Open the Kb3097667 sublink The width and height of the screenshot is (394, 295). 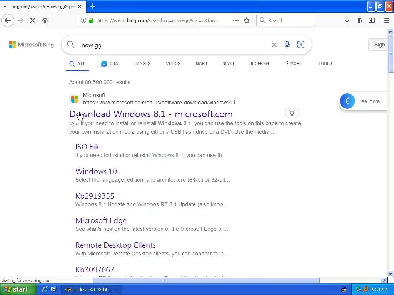95,270
